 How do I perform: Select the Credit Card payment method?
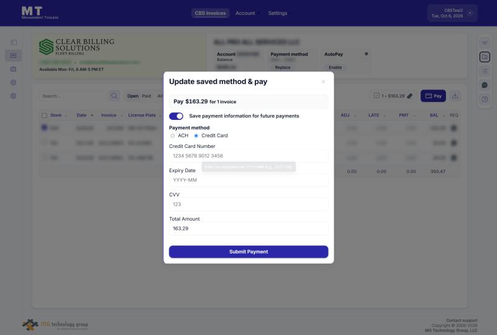(x=196, y=135)
